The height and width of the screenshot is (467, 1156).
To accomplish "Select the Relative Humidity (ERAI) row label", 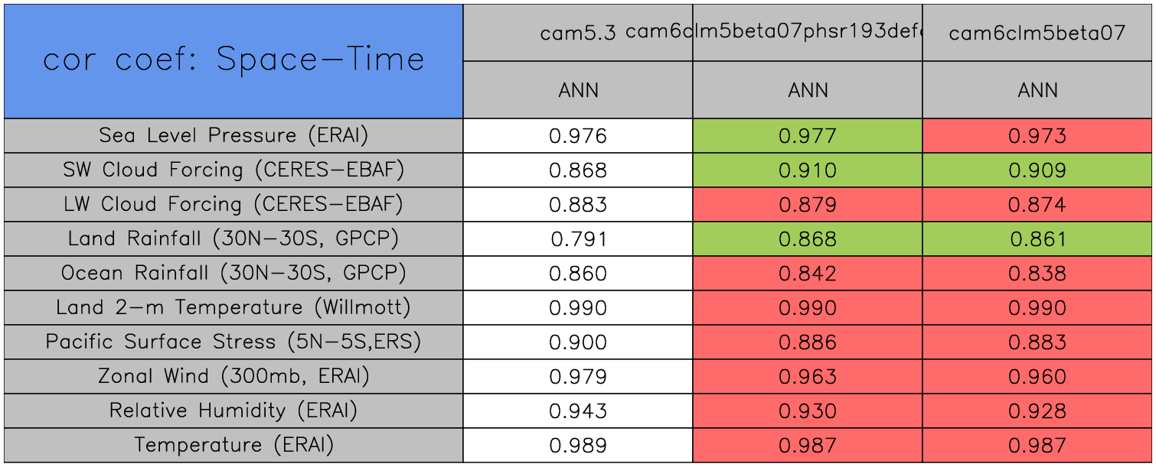I will coord(233,411).
